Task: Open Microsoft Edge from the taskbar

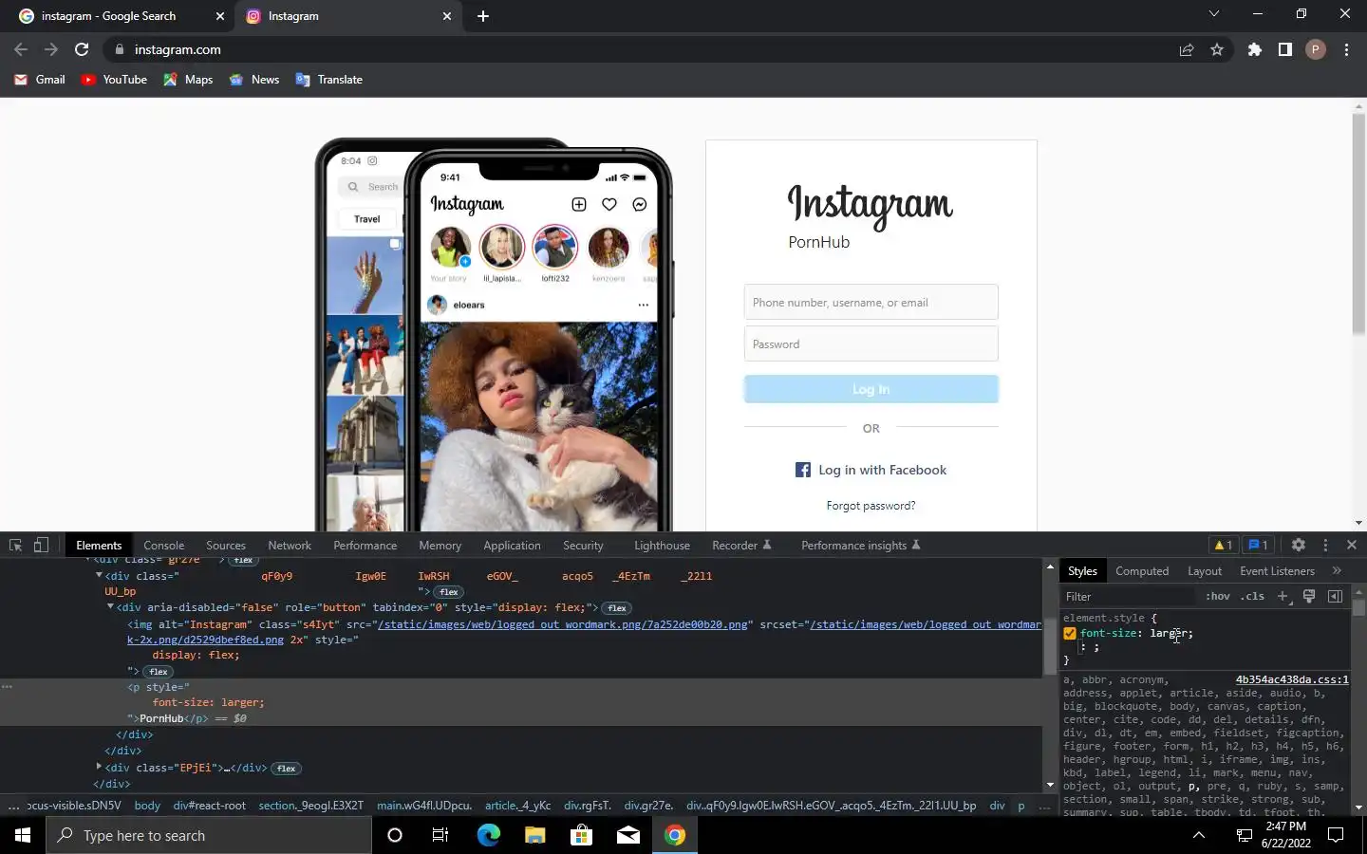Action: [488, 835]
